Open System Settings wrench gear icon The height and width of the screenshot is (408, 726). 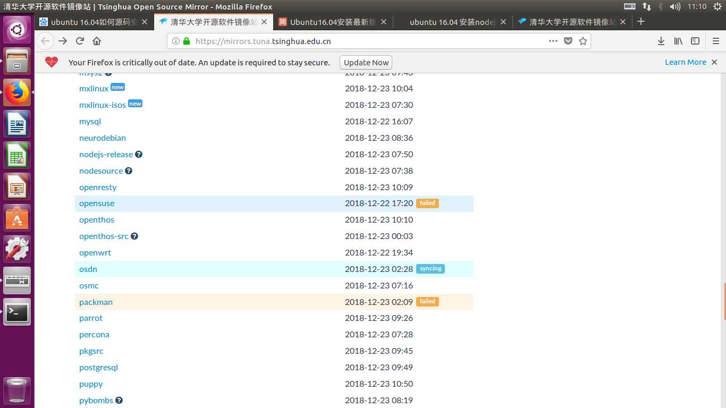click(18, 249)
